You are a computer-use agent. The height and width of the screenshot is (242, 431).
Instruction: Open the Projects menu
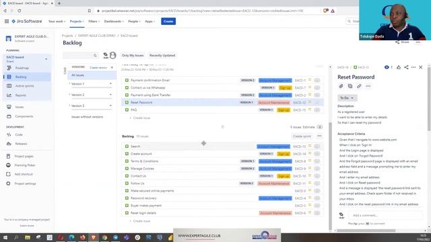click(x=77, y=22)
